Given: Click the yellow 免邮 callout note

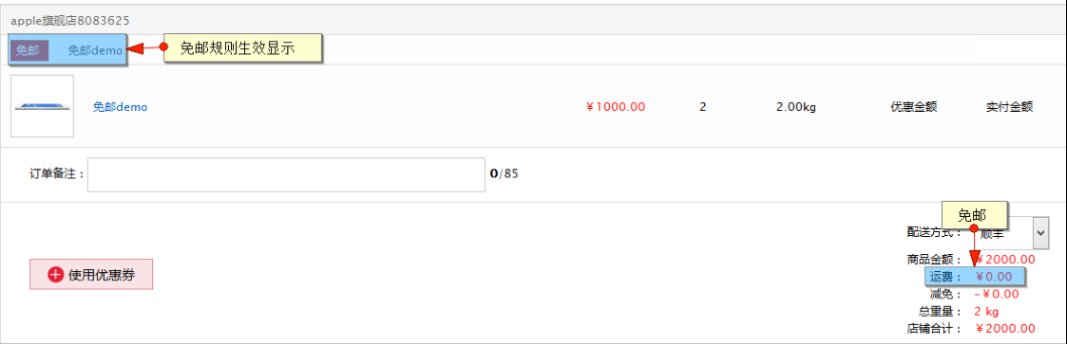Looking at the screenshot, I should click(x=972, y=215).
